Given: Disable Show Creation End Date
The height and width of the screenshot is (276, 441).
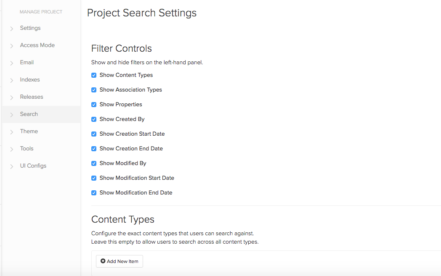Looking at the screenshot, I should pos(93,149).
